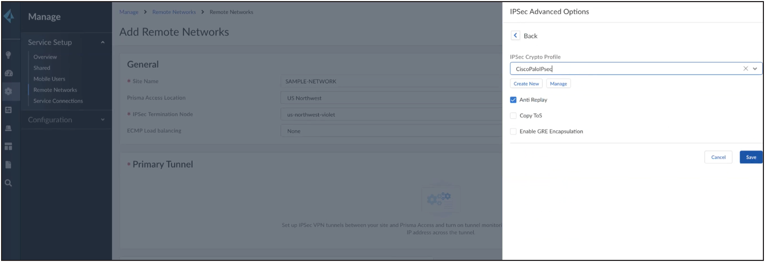Click the IPSec Advanced Options title
This screenshot has height=262, width=765.
[549, 12]
